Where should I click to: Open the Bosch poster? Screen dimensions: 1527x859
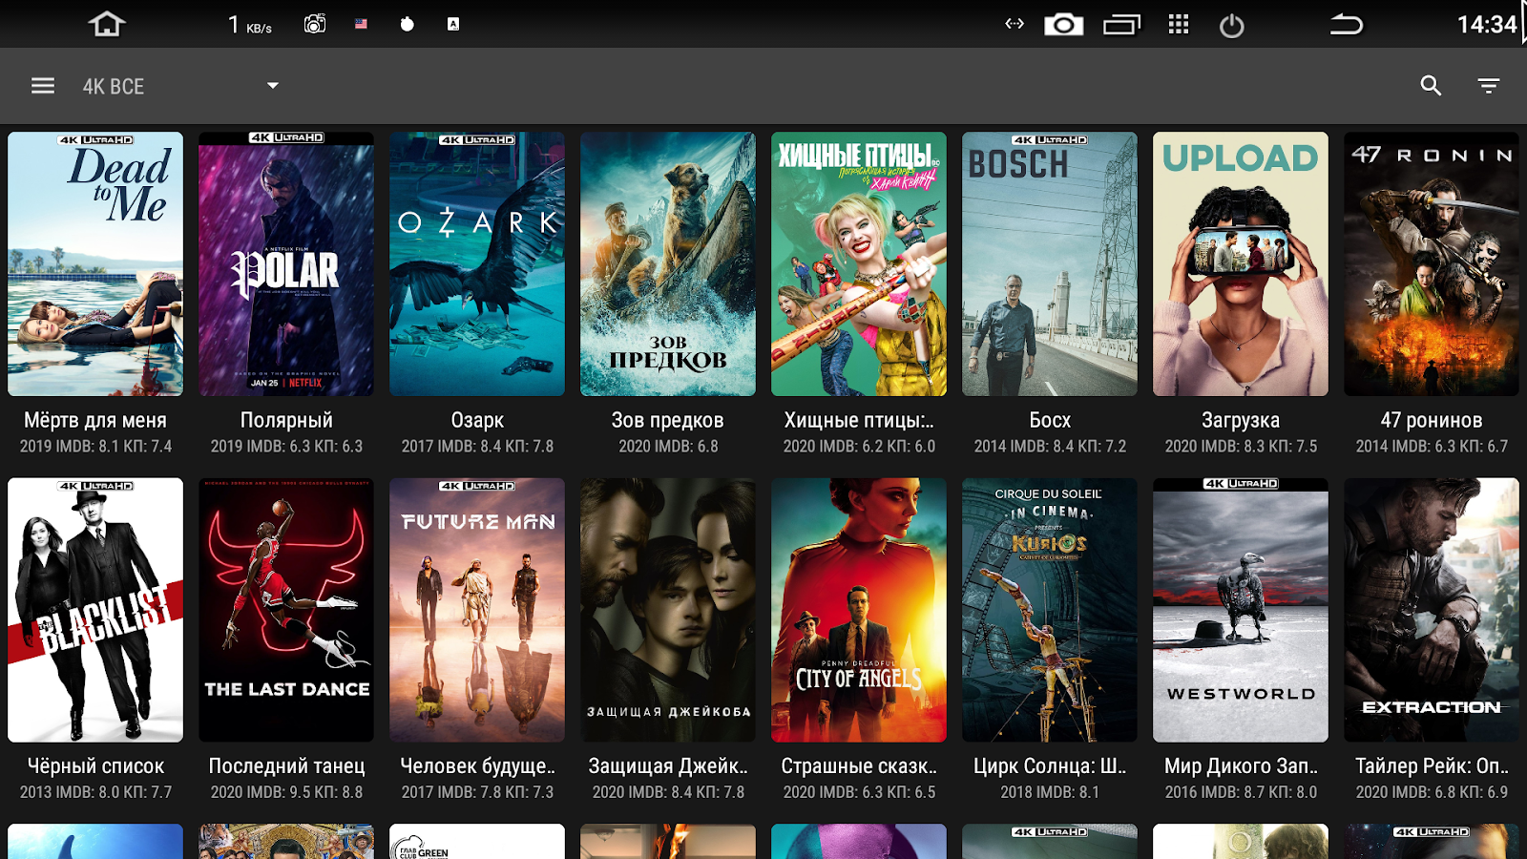(1050, 264)
